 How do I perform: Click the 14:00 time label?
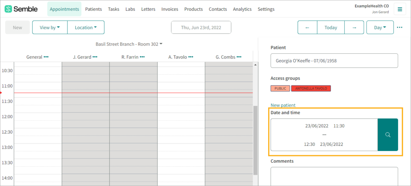coord(7,178)
